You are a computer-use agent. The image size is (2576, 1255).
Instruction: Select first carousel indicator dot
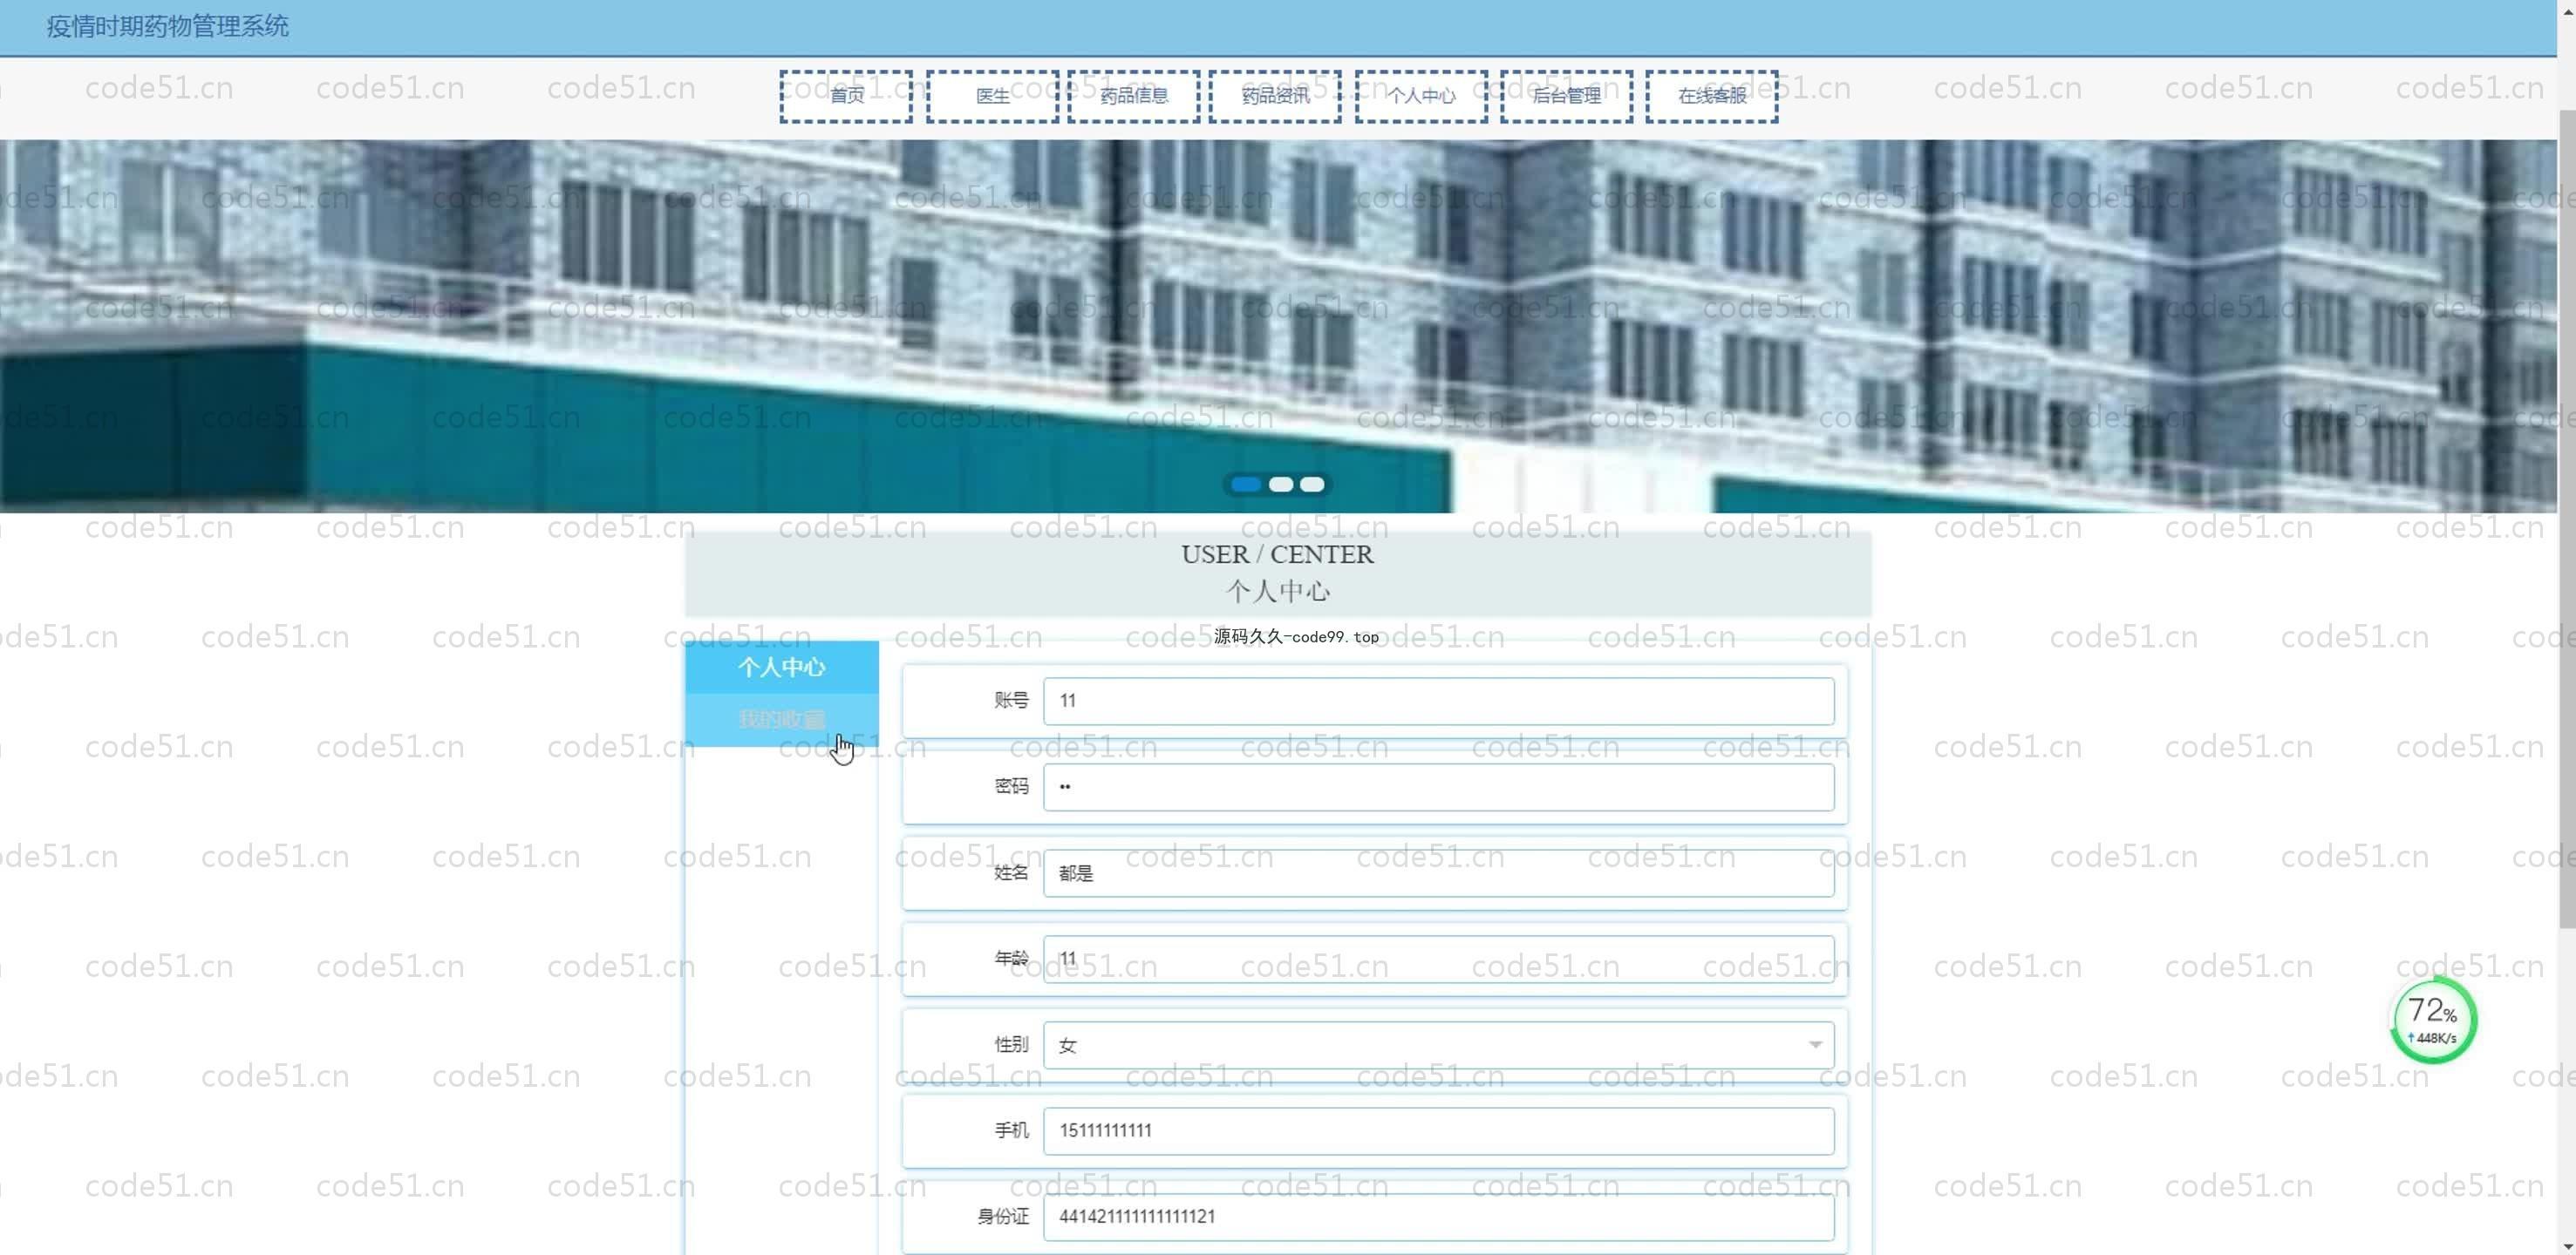1246,485
